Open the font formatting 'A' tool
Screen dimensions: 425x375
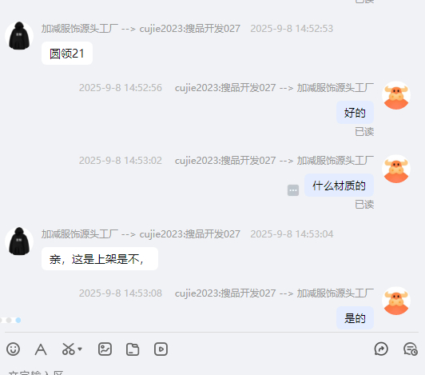tap(41, 349)
